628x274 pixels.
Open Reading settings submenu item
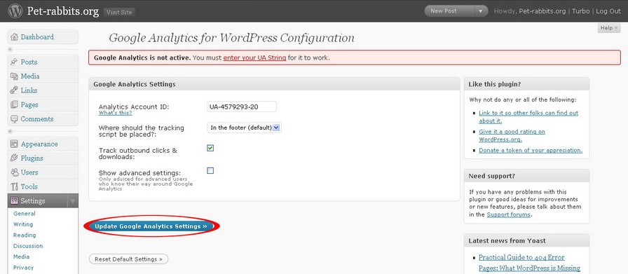pyautogui.click(x=25, y=235)
